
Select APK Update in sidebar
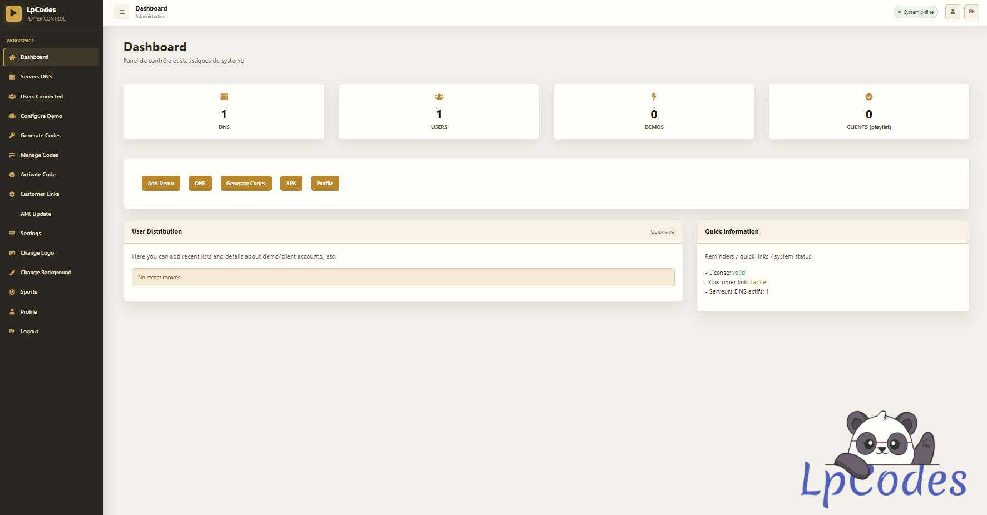pyautogui.click(x=51, y=214)
